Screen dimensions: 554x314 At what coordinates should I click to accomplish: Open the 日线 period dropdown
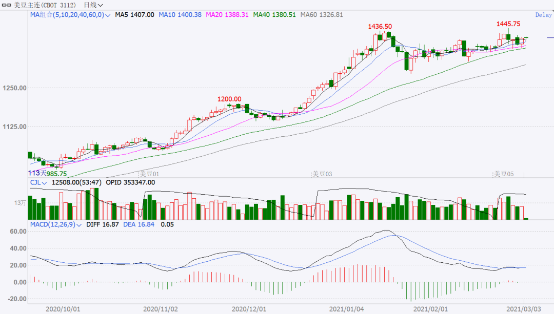[x=93, y=5]
